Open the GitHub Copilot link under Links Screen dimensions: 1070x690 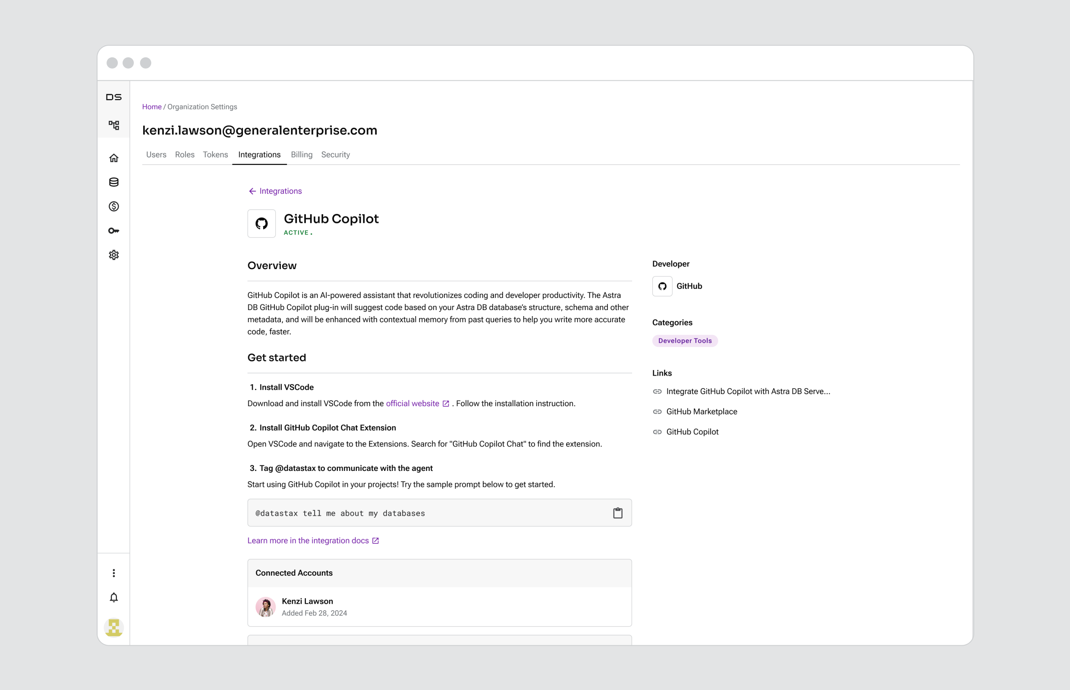click(692, 432)
